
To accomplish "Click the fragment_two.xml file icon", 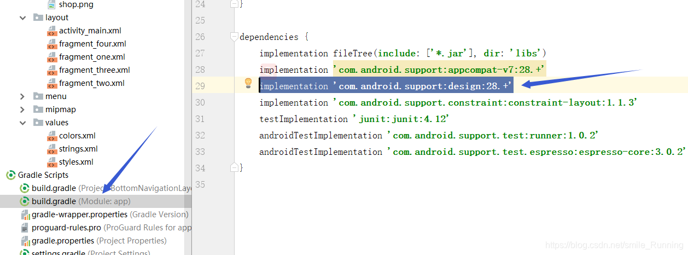I will pos(51,83).
